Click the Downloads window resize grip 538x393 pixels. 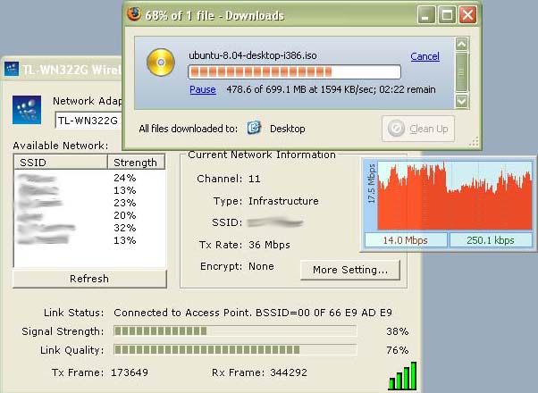tap(474, 142)
